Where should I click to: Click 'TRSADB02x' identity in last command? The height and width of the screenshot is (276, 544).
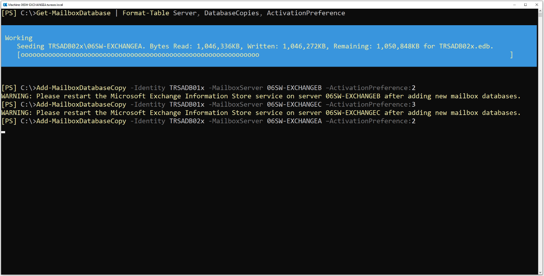(187, 121)
